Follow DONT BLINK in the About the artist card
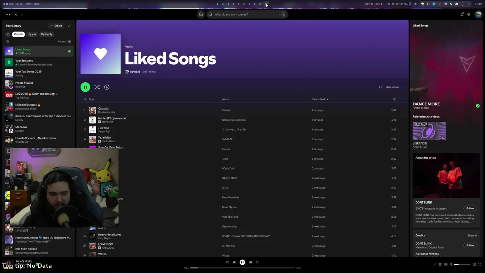 pos(470,209)
